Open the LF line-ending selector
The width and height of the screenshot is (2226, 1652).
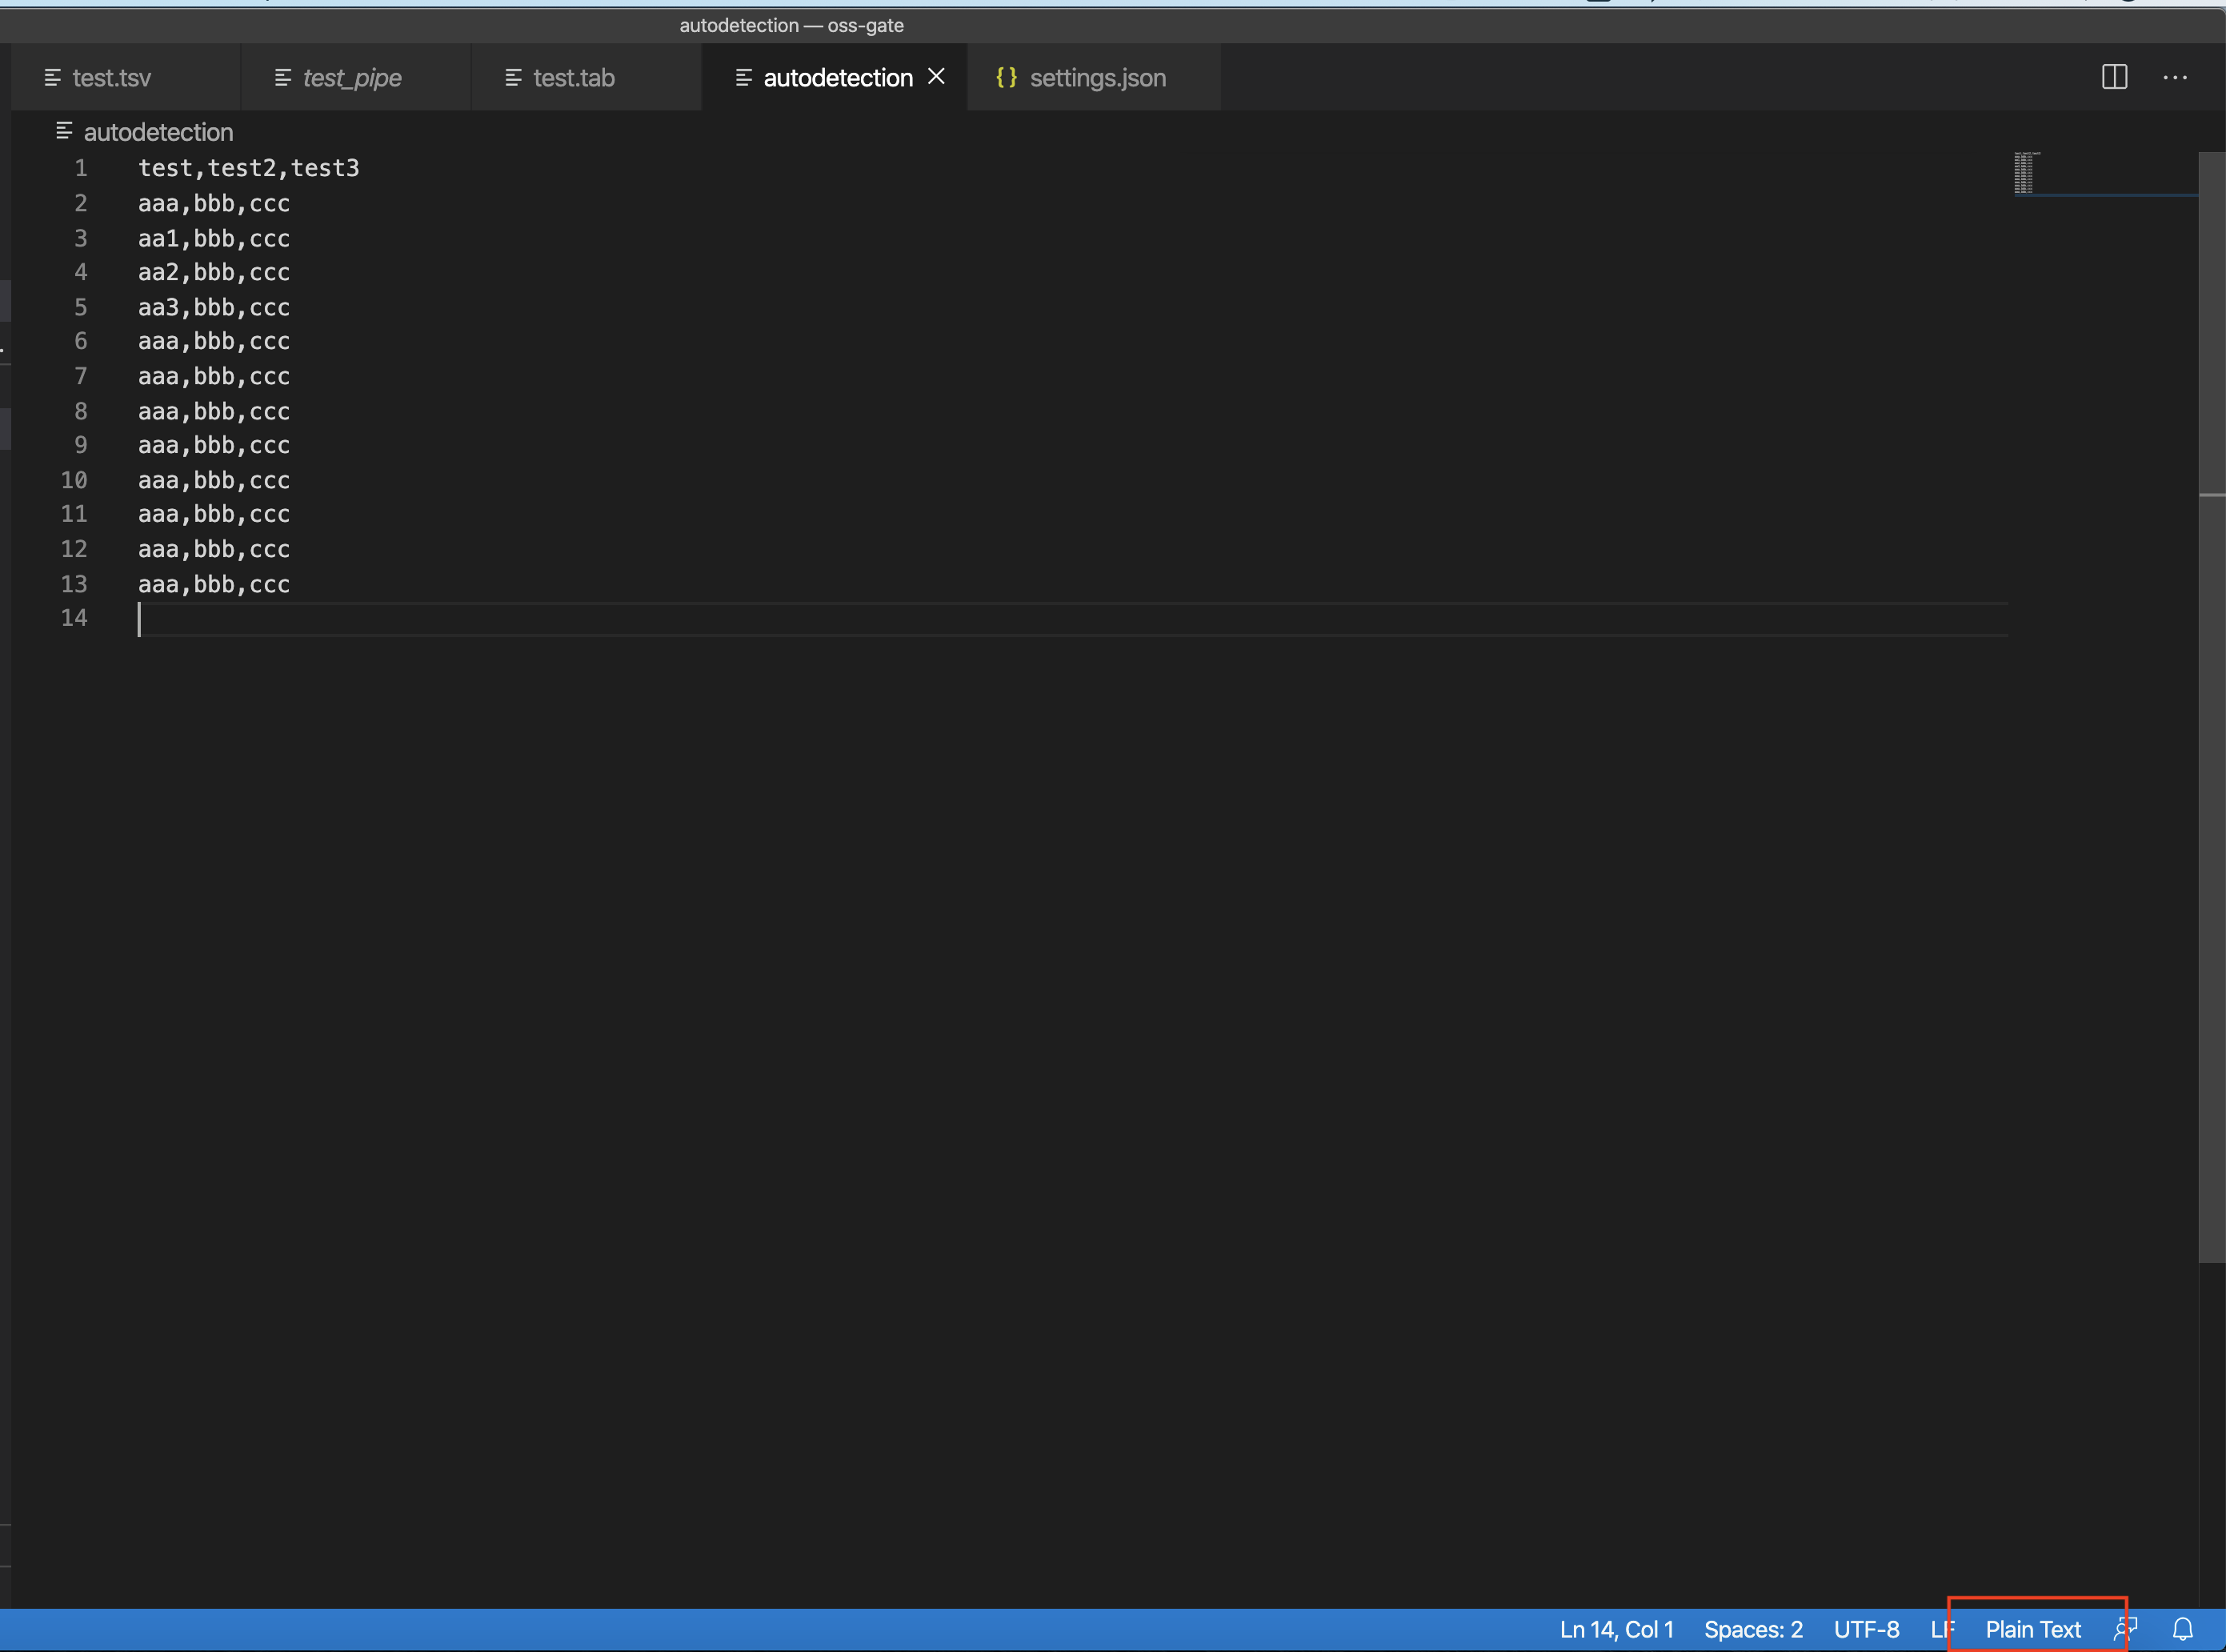(1943, 1628)
